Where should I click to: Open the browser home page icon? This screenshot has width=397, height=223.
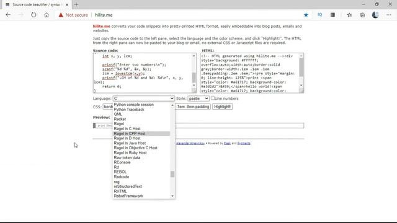click(x=47, y=15)
